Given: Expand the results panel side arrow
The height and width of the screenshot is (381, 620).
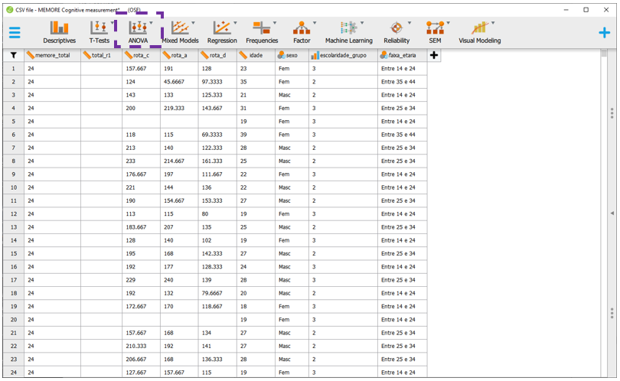Looking at the screenshot, I should 612,212.
